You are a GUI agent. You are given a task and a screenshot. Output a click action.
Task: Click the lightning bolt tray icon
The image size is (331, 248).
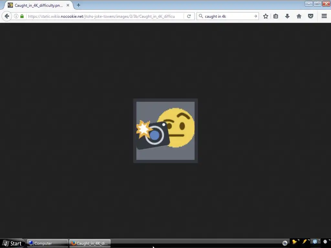click(x=305, y=242)
